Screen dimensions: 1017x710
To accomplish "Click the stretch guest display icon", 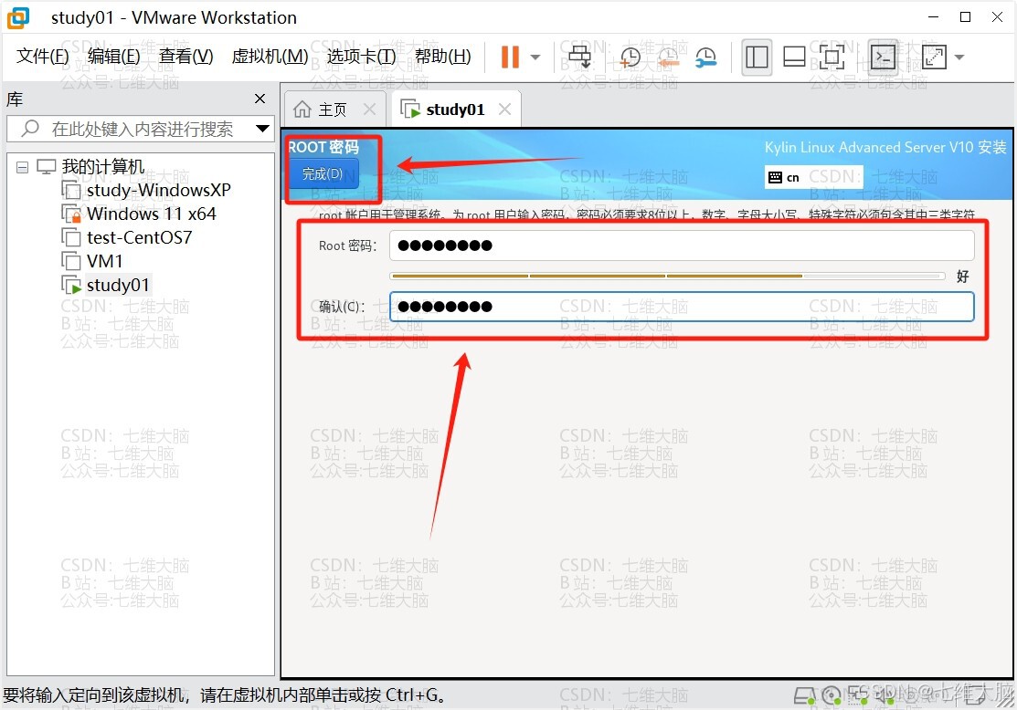I will click(934, 57).
